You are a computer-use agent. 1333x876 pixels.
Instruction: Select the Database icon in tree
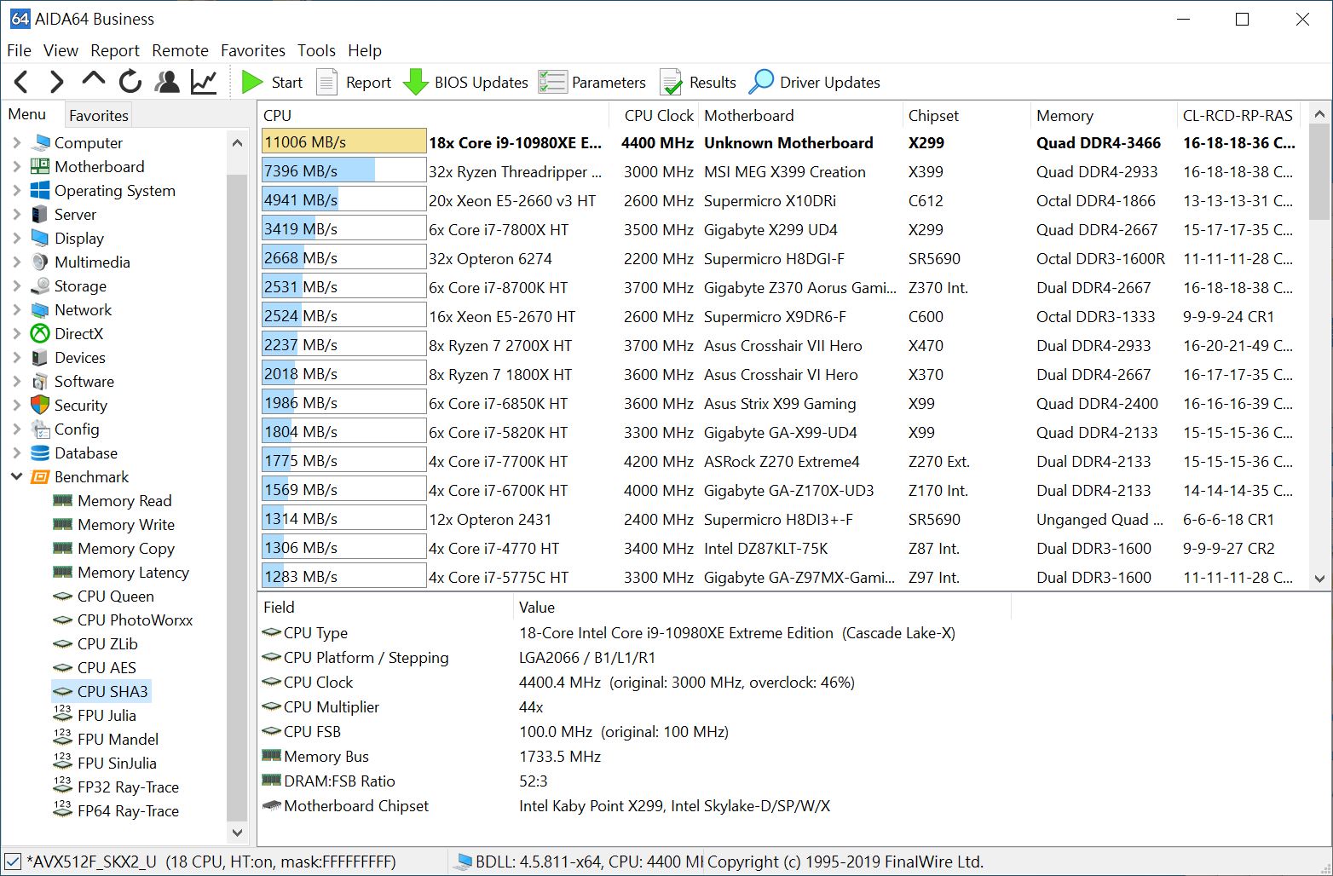[x=40, y=453]
